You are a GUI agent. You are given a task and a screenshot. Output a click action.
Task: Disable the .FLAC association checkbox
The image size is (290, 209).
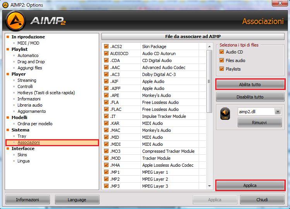pos(106,109)
